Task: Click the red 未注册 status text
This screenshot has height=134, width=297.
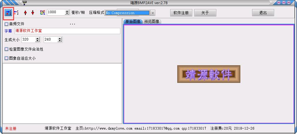Action: (11, 128)
